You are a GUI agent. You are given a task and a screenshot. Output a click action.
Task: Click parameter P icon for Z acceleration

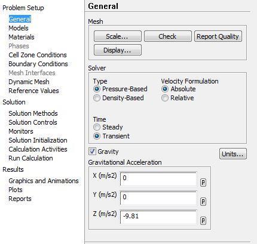coord(203,221)
